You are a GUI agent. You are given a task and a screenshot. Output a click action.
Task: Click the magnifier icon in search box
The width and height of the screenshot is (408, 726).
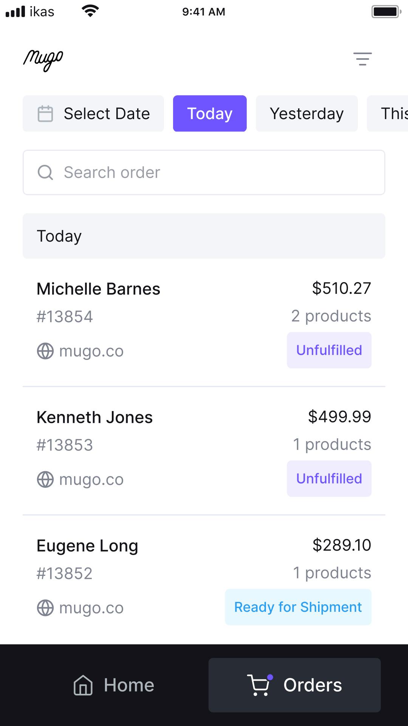45,172
